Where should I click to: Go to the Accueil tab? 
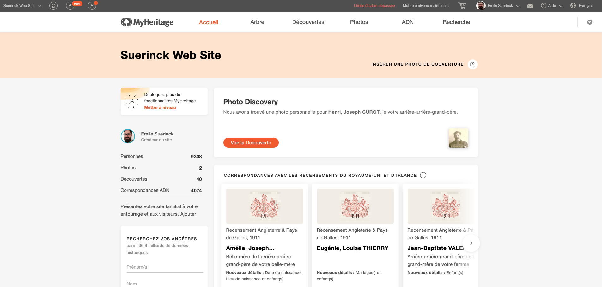click(209, 22)
